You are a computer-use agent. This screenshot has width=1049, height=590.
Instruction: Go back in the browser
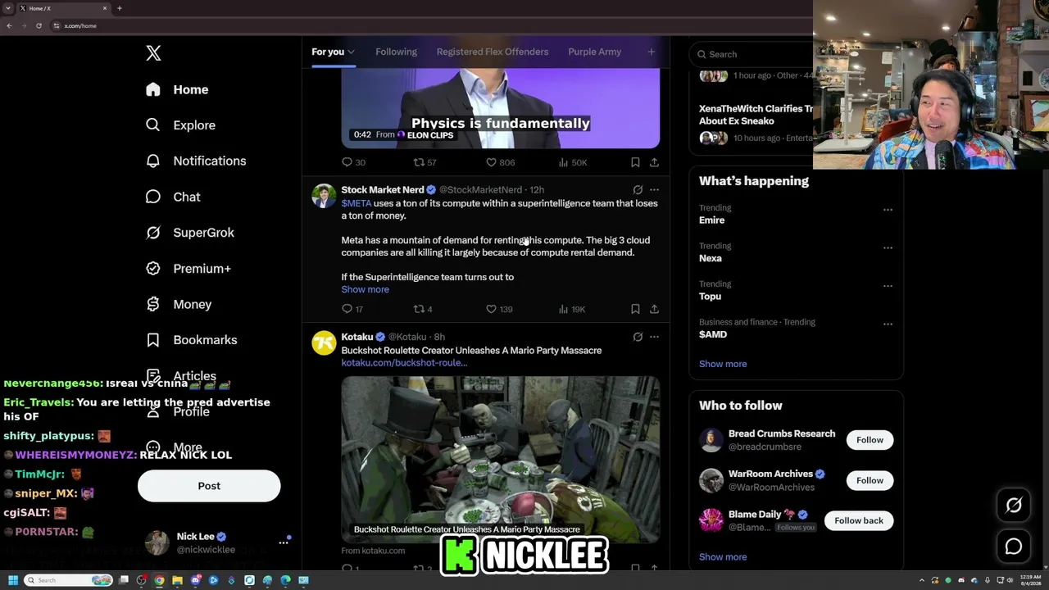click(9, 25)
